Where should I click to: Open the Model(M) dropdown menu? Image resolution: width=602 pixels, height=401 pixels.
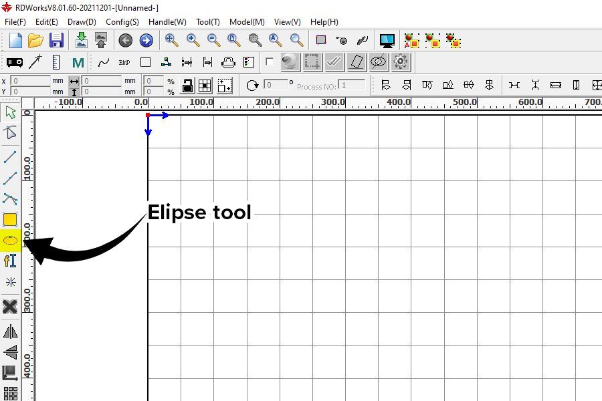pyautogui.click(x=246, y=21)
